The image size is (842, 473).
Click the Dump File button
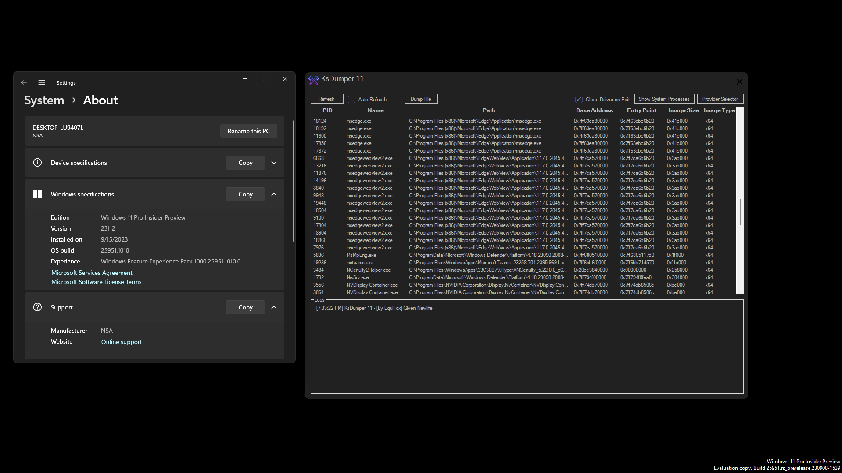point(421,99)
